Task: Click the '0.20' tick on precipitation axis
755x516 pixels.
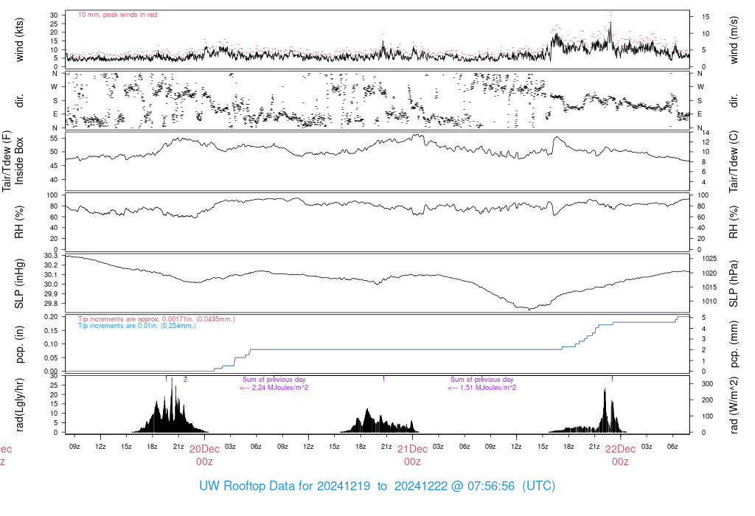Action: pos(51,317)
